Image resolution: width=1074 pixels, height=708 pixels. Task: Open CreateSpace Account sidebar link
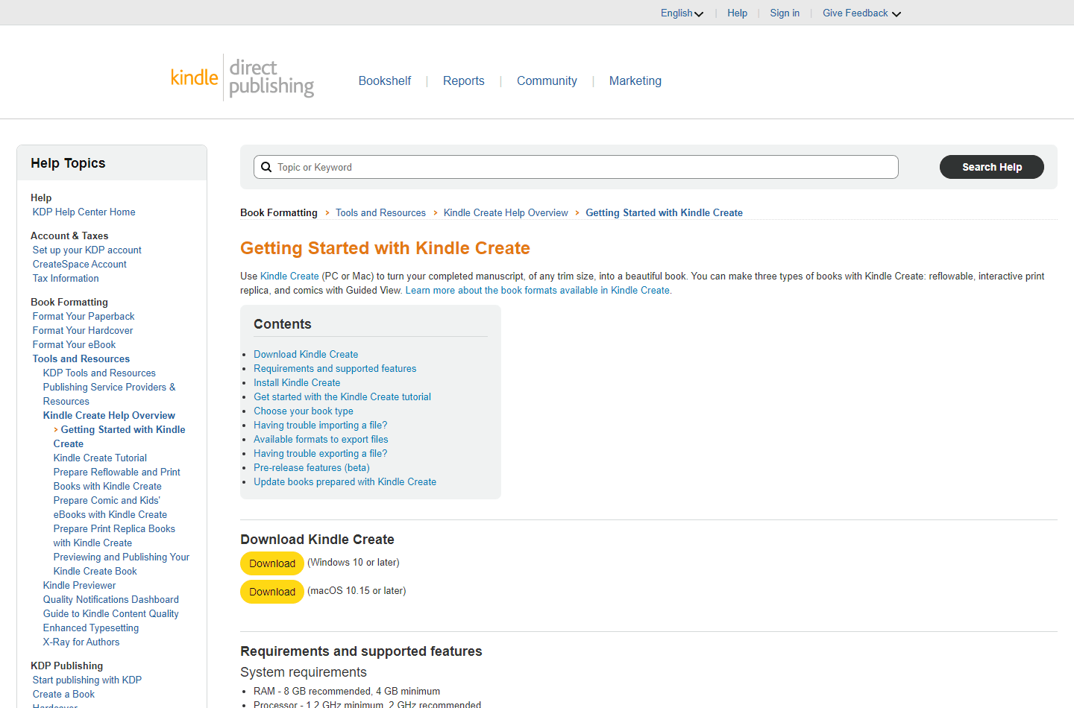click(79, 264)
